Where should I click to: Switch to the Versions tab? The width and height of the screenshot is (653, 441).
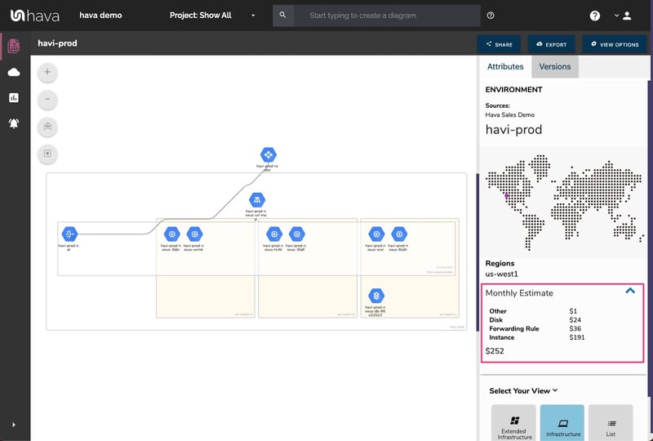[555, 67]
